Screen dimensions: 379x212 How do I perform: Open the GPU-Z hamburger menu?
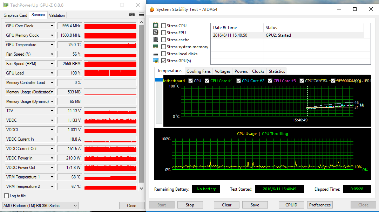coord(141,14)
